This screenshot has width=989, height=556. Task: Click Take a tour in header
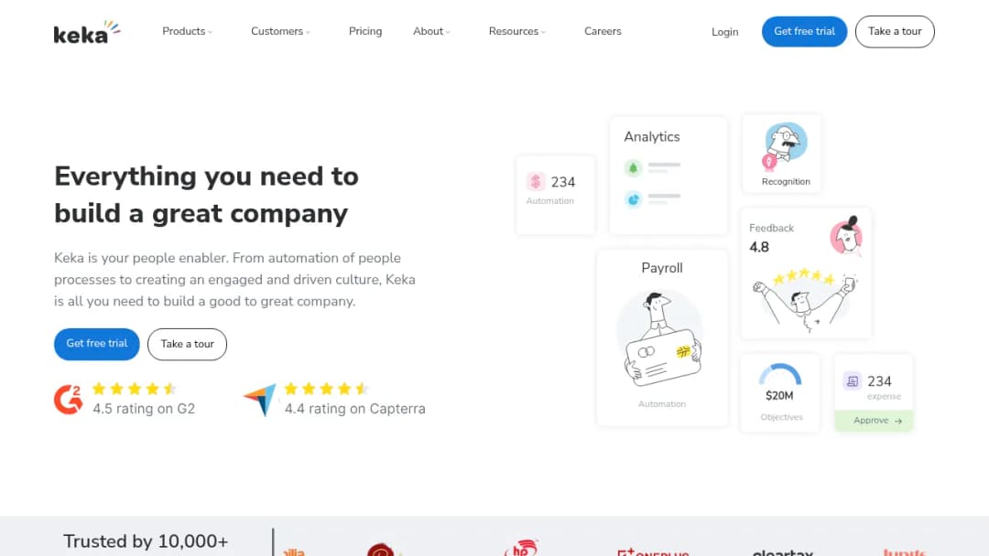(895, 31)
